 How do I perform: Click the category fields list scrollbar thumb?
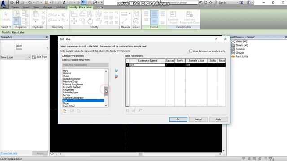106,91
